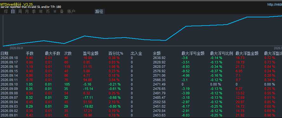Click balance value 2628.07
This screenshot has width=282, height=118.
coord(159,67)
